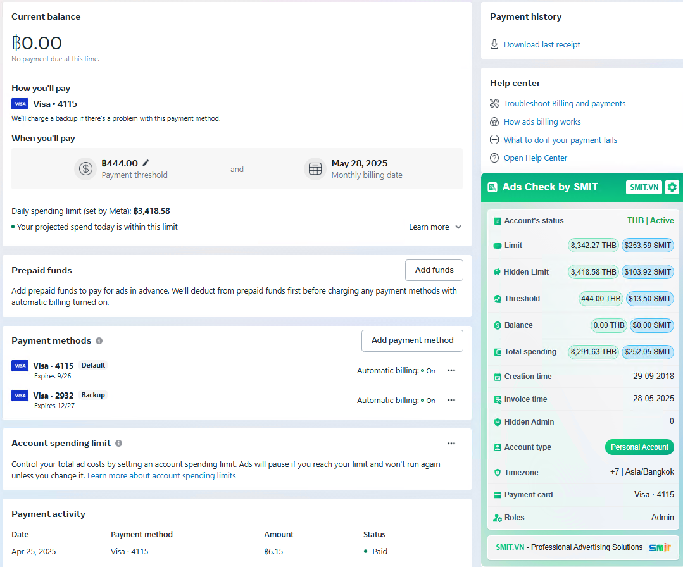Click the icon beside How ads billing works

click(x=494, y=121)
